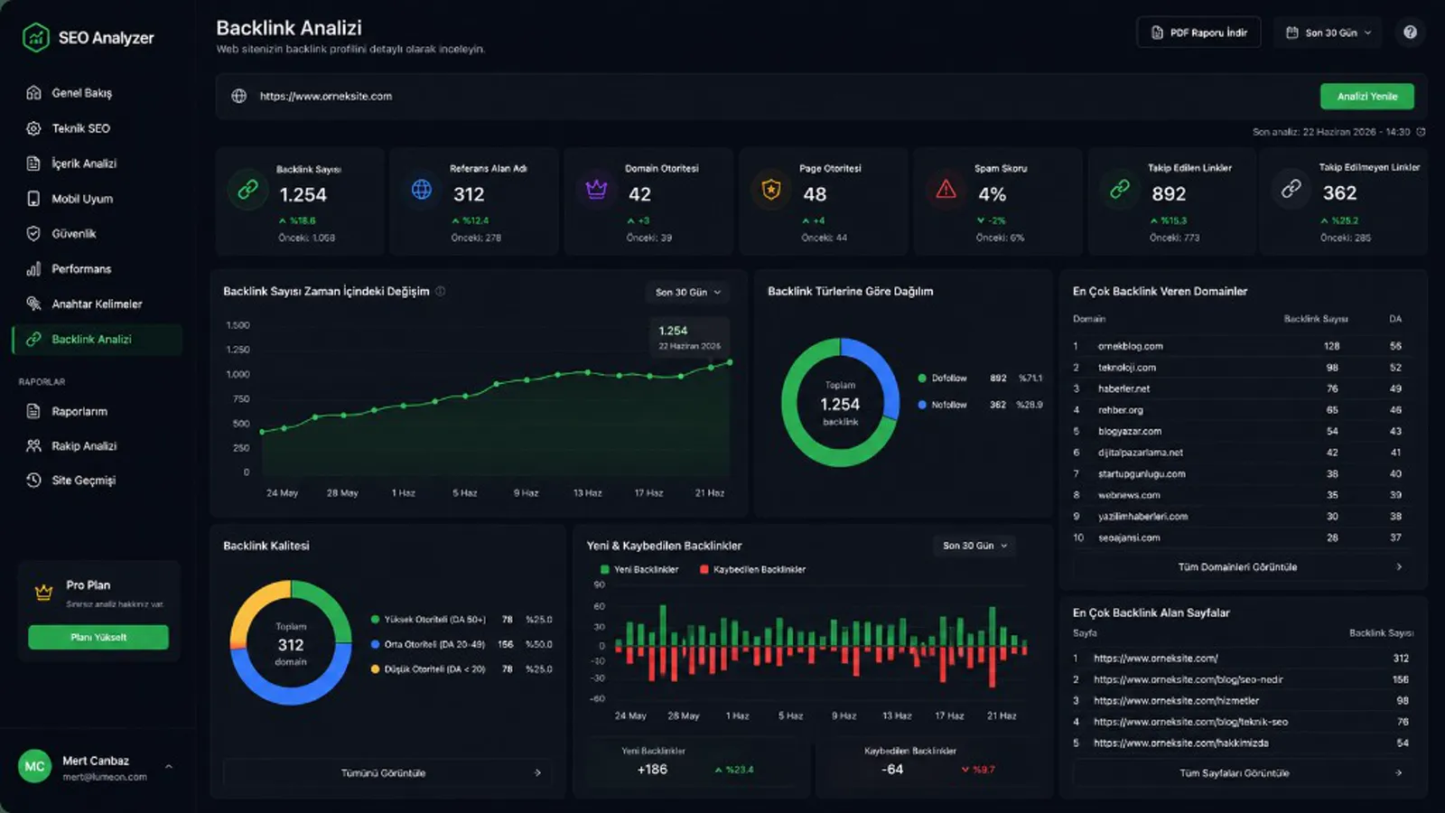
Task: Click the Rakip Analizi people icon
Action: click(x=33, y=445)
